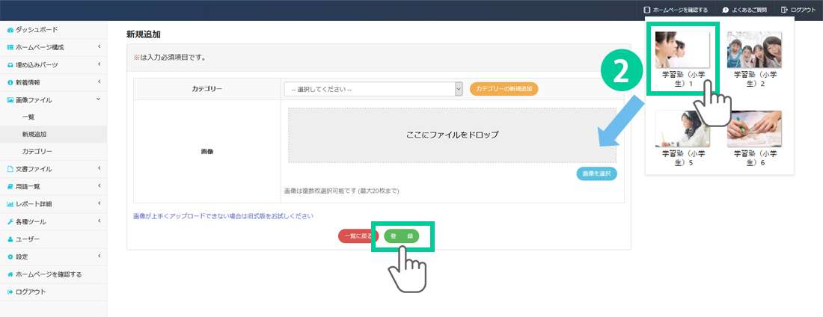Click the 文書ファイル document icon

[x=10, y=169]
